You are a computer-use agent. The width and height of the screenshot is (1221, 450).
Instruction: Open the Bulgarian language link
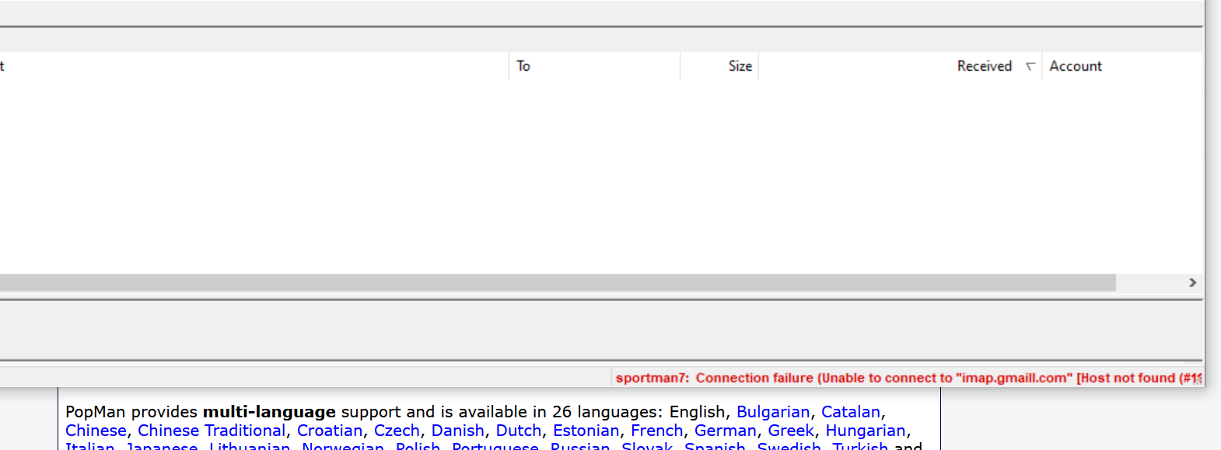[x=772, y=412]
